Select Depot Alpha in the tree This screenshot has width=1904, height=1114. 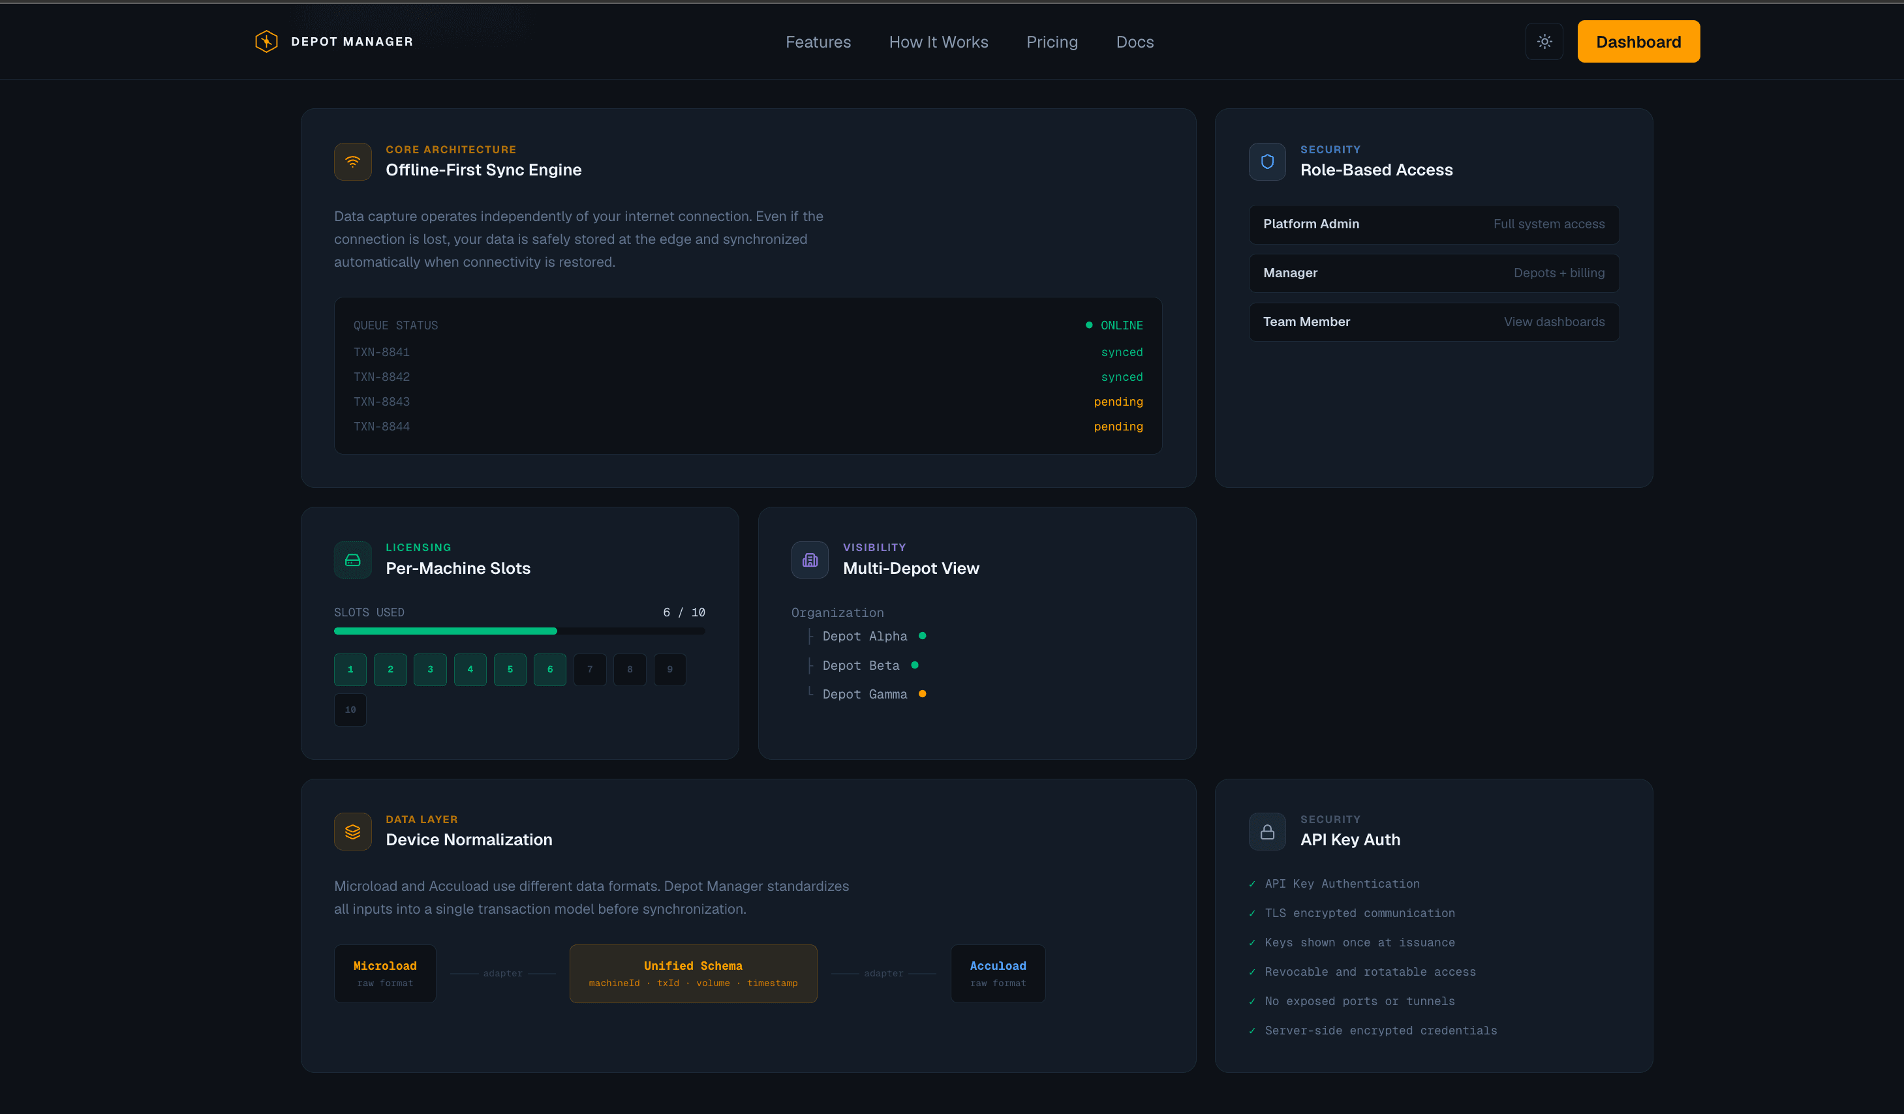coord(865,636)
